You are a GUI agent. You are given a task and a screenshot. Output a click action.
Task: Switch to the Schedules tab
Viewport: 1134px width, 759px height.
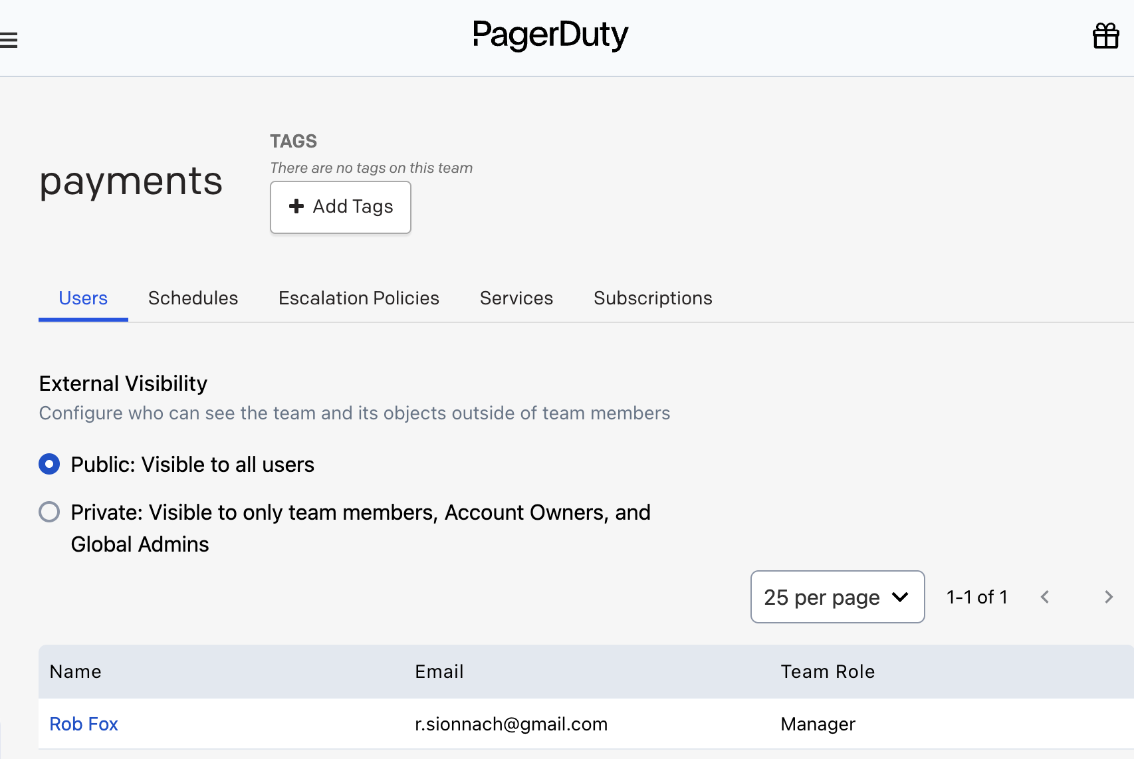[193, 298]
